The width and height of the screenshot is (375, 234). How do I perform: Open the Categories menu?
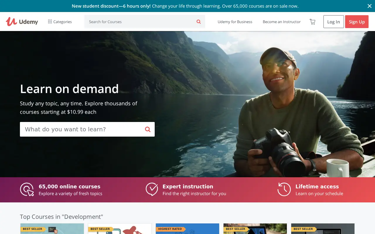tap(60, 22)
